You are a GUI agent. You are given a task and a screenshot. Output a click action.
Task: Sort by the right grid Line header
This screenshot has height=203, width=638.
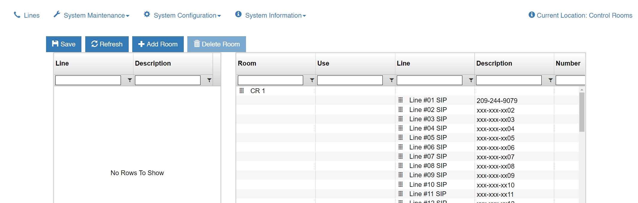tap(435, 63)
